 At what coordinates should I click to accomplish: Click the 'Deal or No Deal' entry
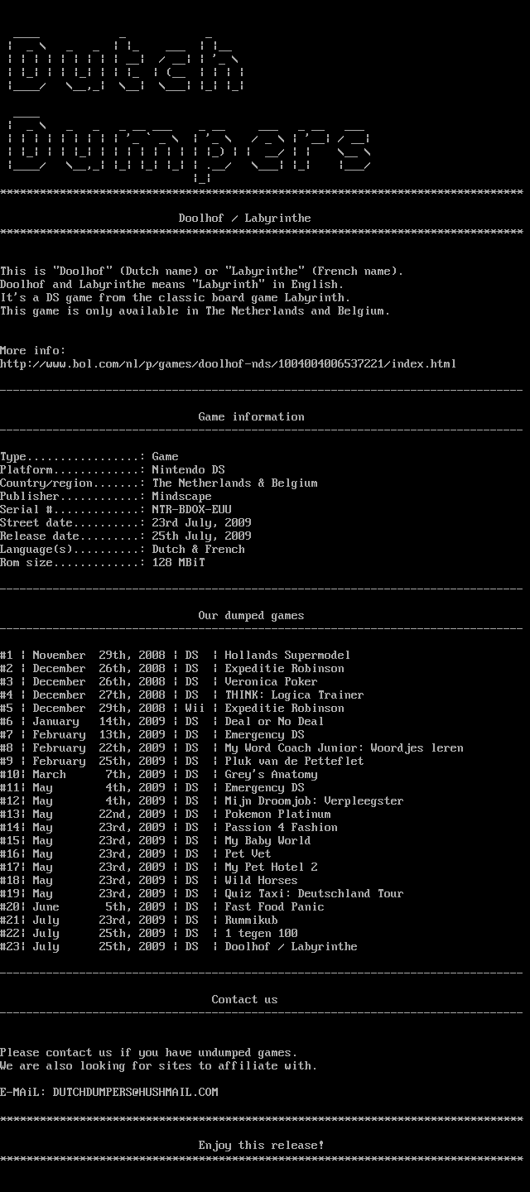[275, 722]
